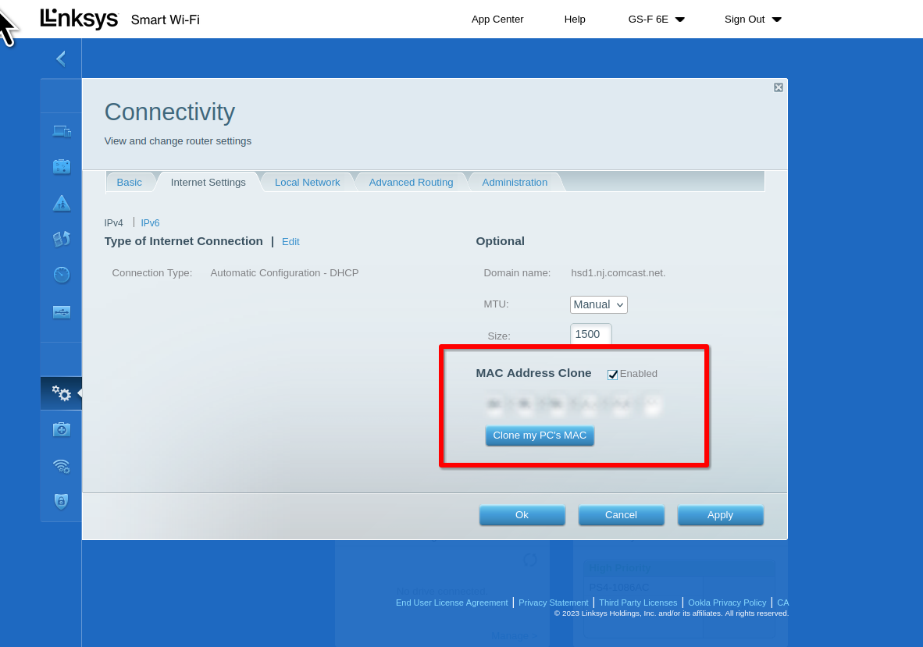Apply the connectivity settings

[x=721, y=514]
